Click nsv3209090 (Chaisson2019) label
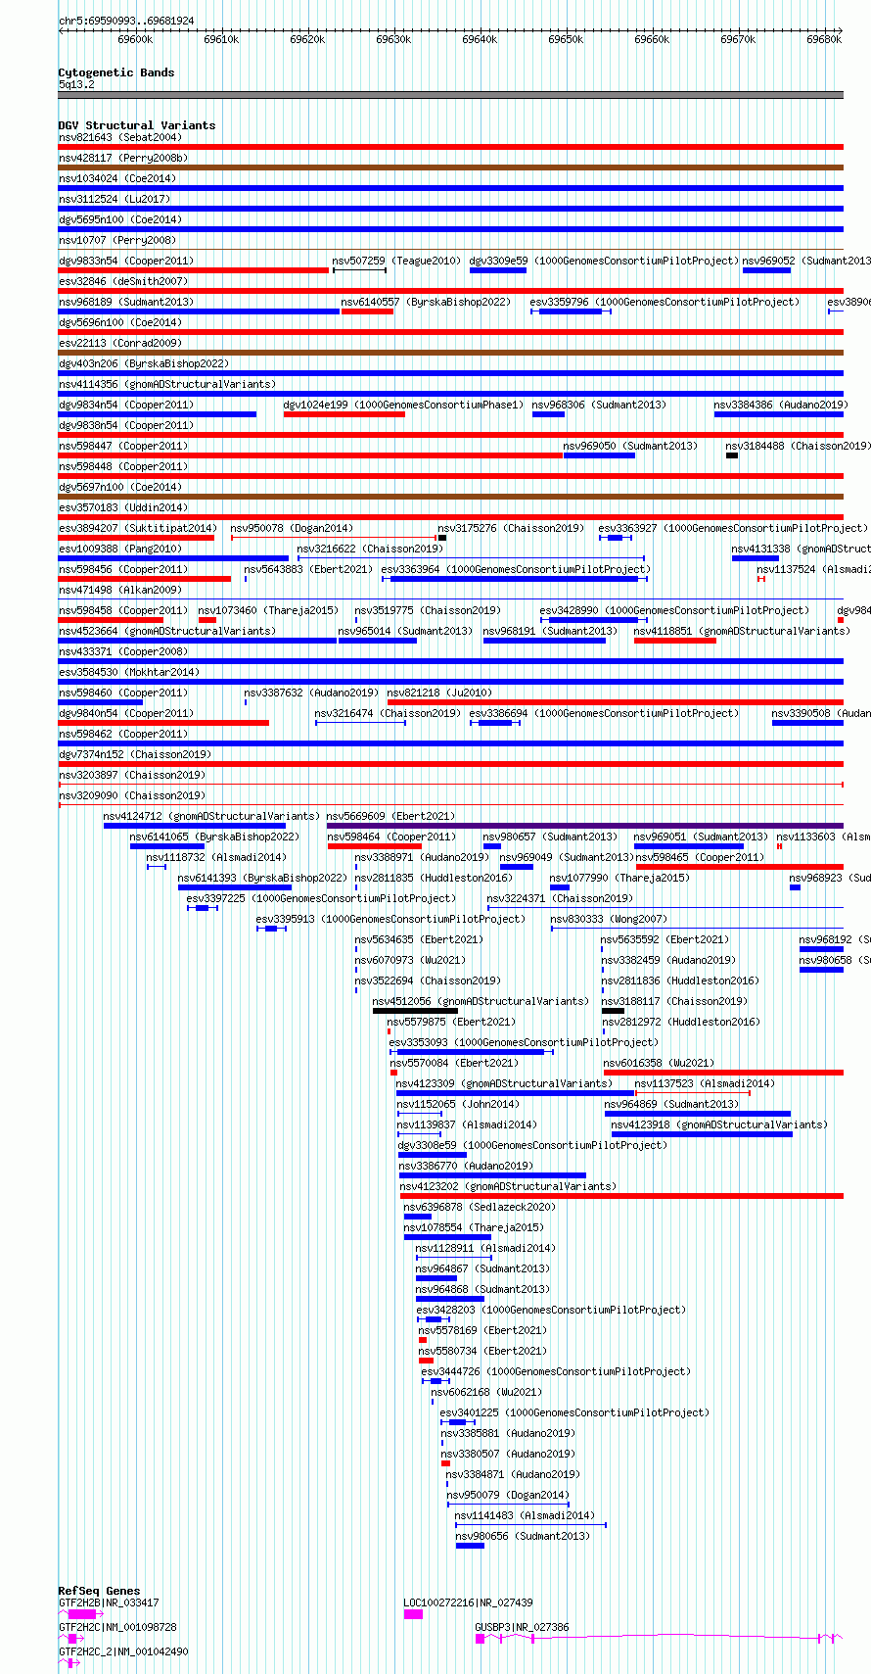This screenshot has width=871, height=1674. pos(131,795)
